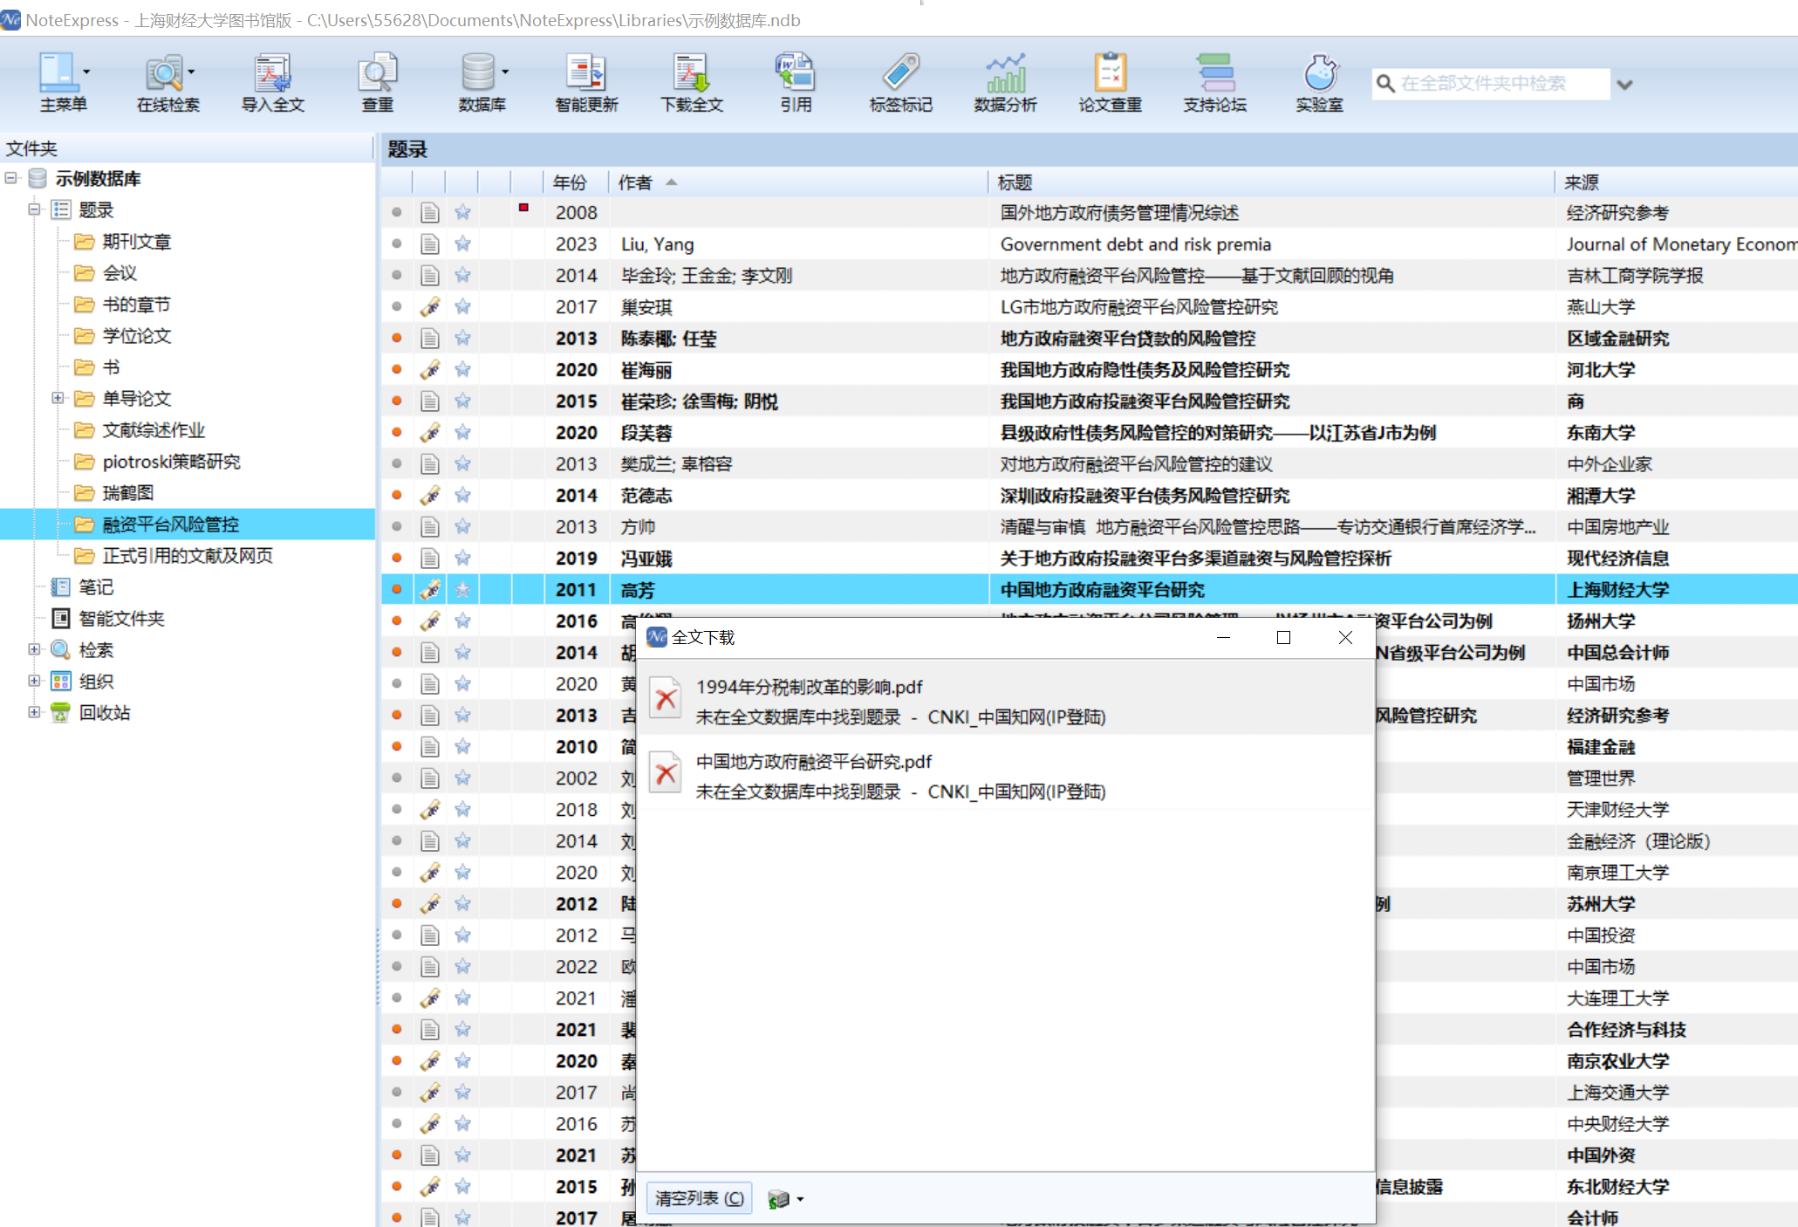Select the 学位论文 folder

pyautogui.click(x=136, y=336)
